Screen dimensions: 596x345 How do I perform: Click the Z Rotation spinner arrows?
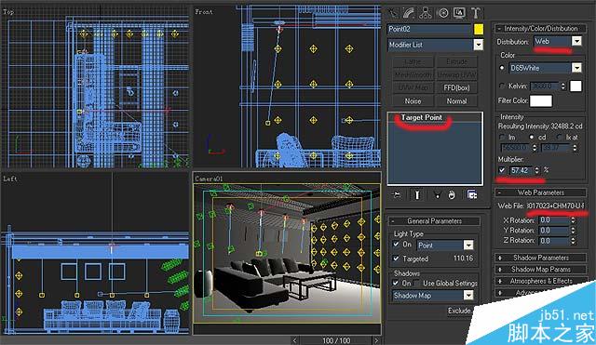point(574,241)
